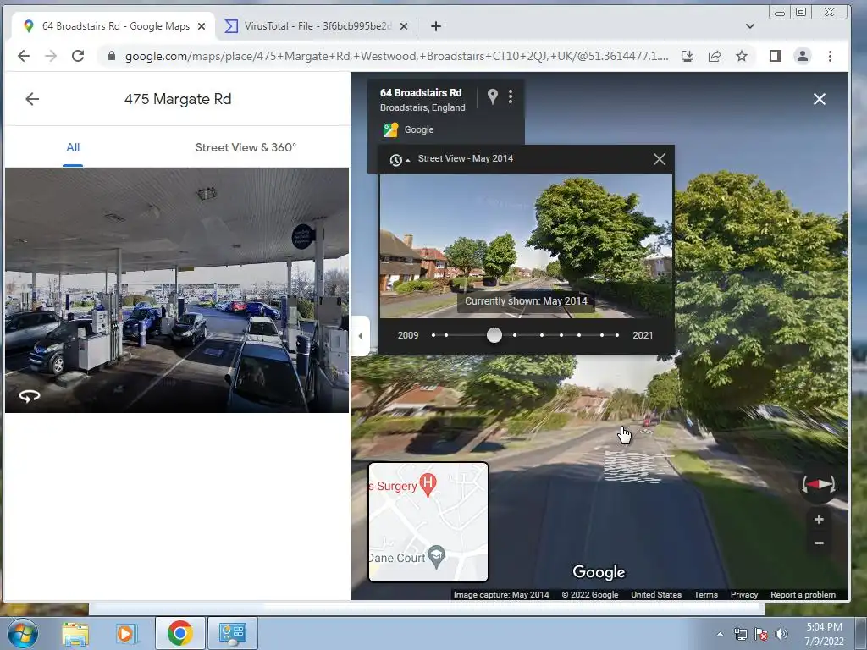Click the 360 rotate icon on photo
The width and height of the screenshot is (867, 650).
30,396
